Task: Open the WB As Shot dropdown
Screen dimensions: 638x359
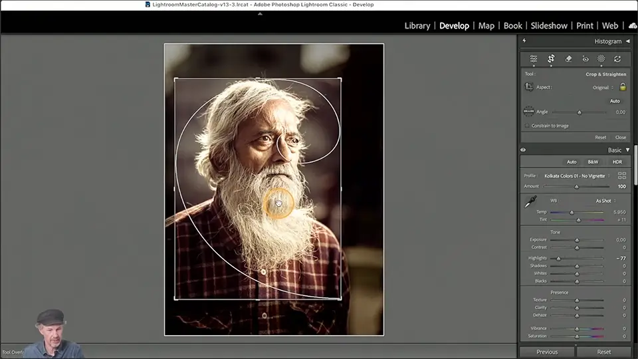Action: [605, 201]
